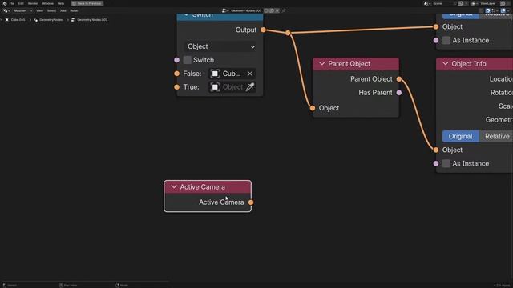Click the Has Parent output socket

(x=399, y=93)
